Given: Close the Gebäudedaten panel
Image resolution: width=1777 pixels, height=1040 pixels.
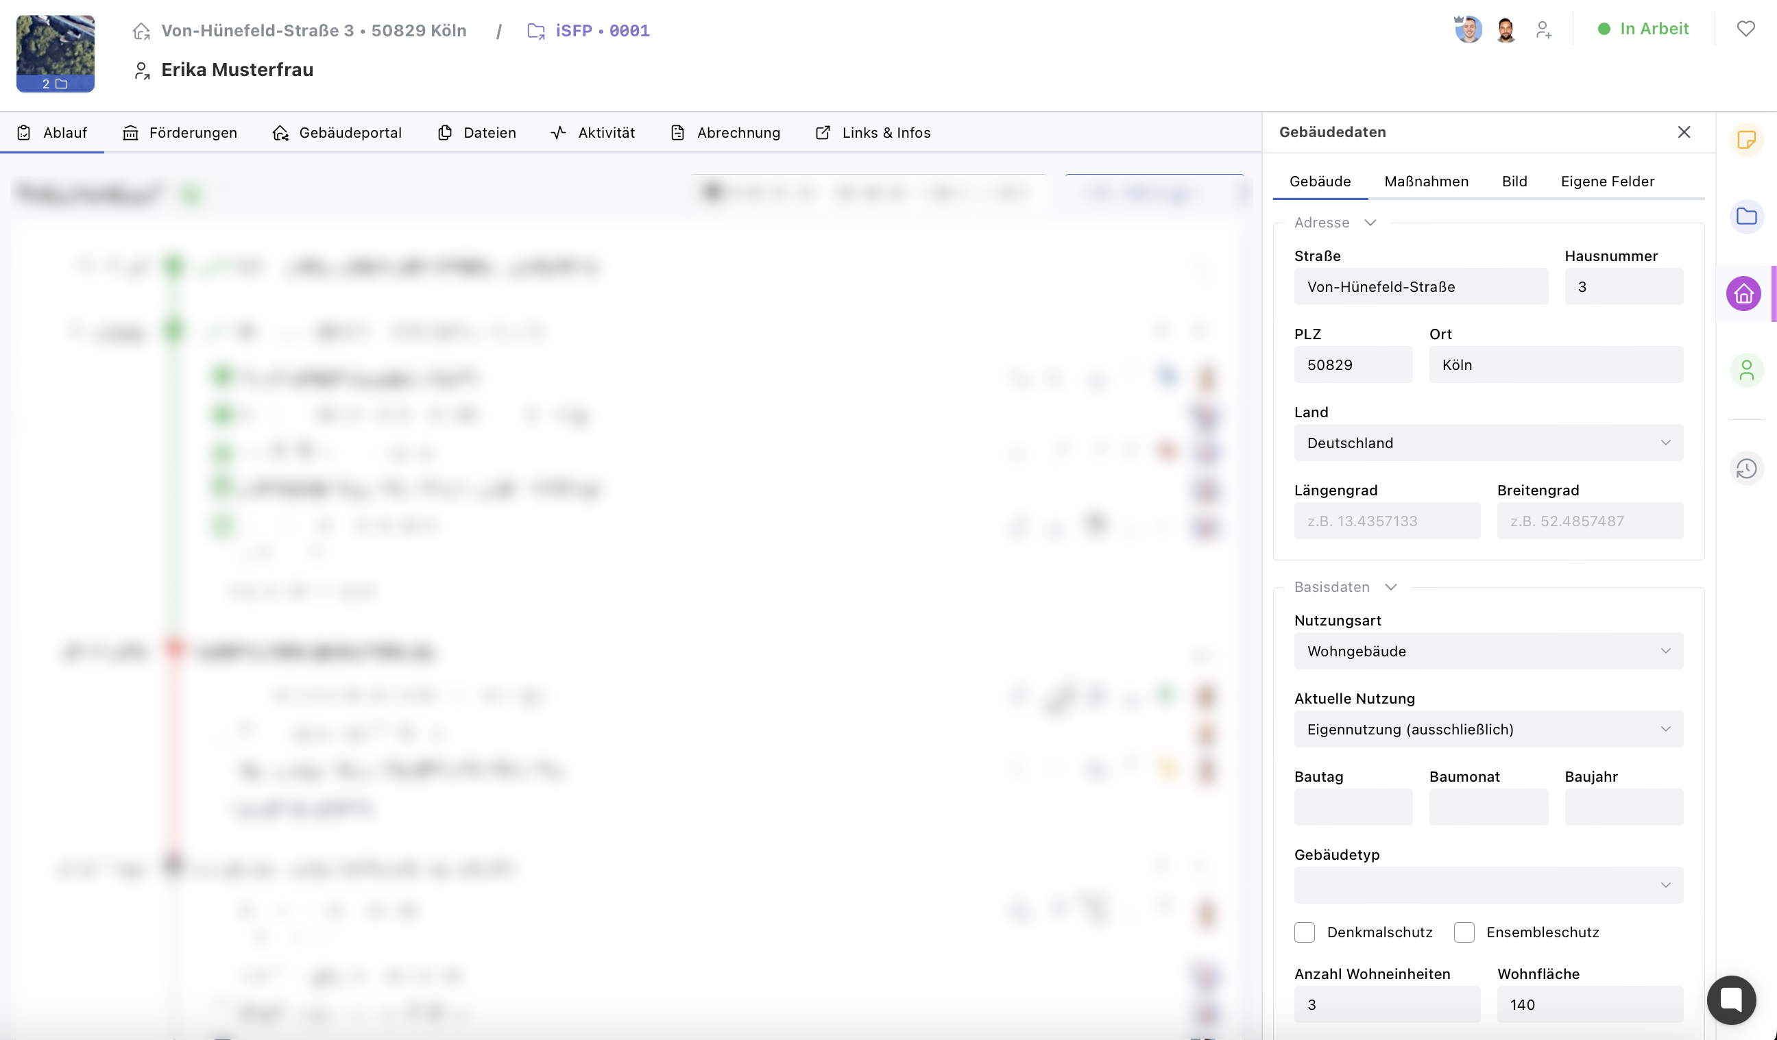Looking at the screenshot, I should pos(1683,132).
